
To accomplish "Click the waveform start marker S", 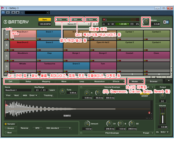I will [x=6, y=105].
